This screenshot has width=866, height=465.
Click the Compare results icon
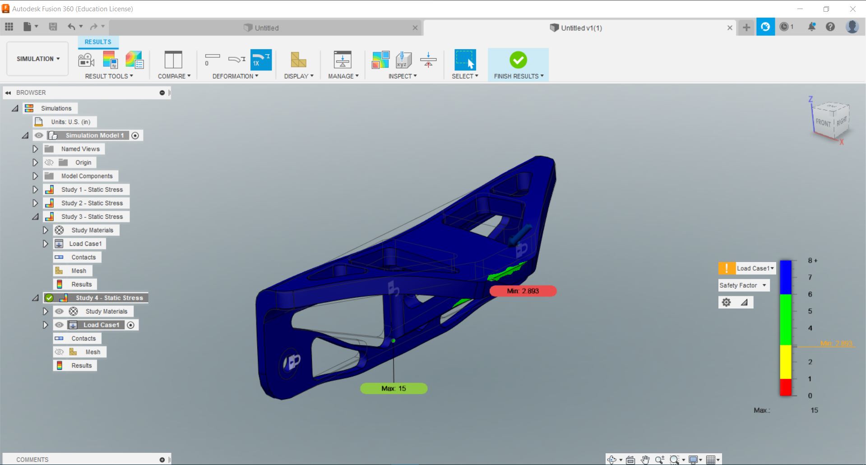click(x=173, y=60)
